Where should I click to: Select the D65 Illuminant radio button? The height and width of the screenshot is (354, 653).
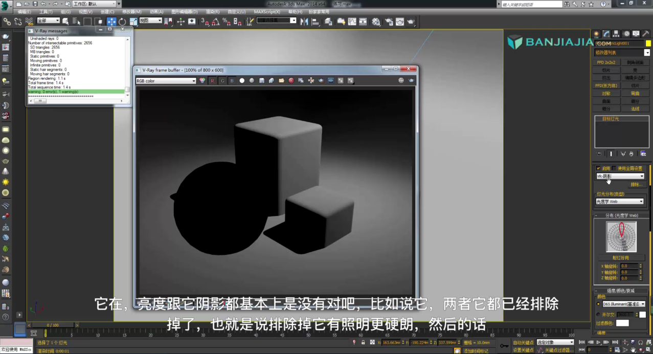click(598, 304)
